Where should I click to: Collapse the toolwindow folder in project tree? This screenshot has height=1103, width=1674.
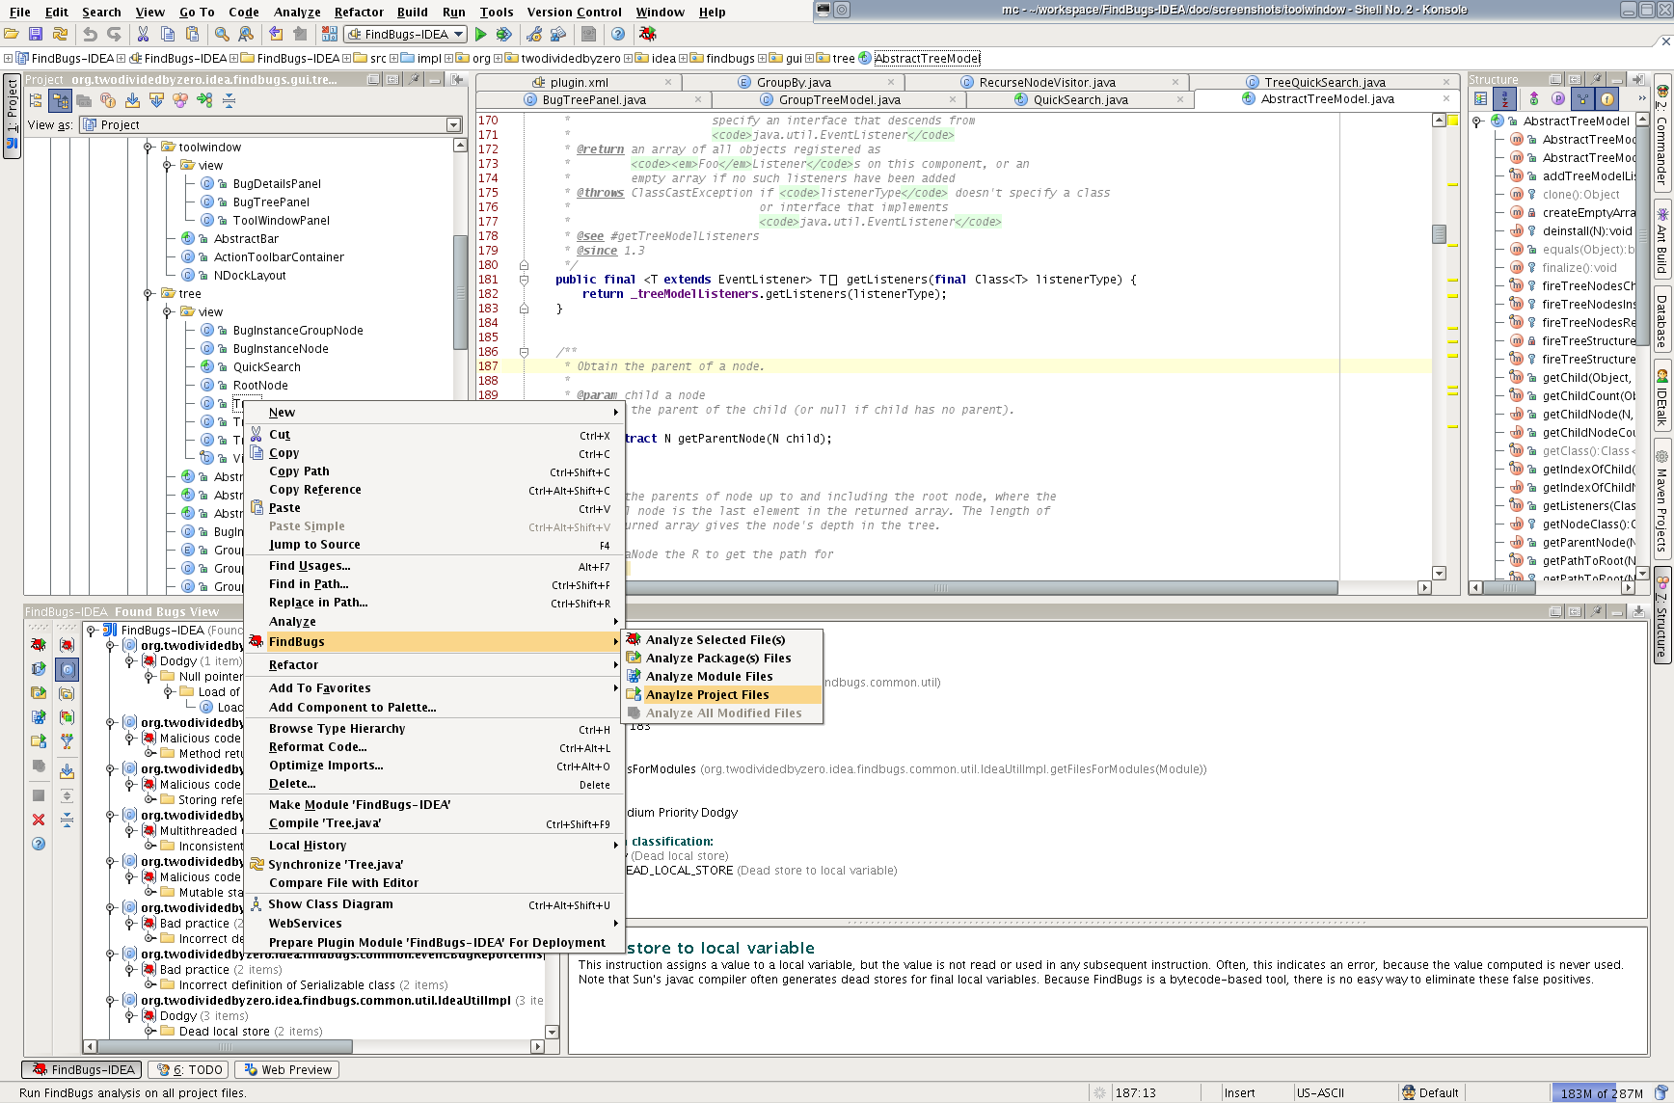148,148
